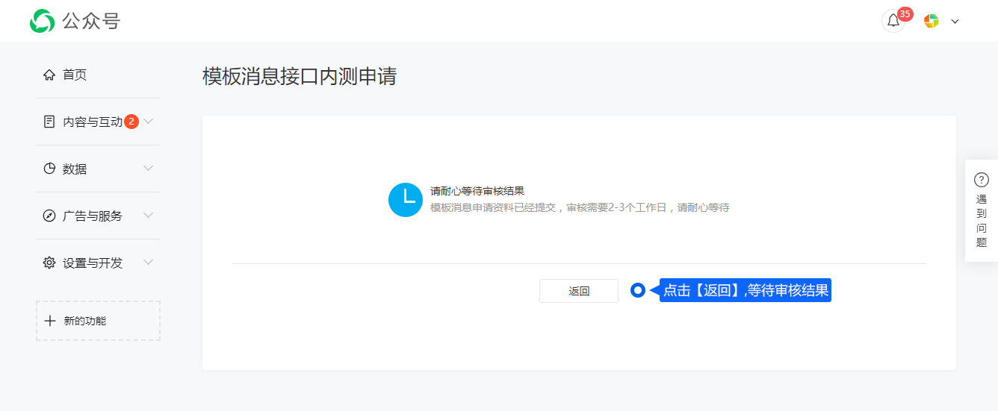
Task: Open the notification bell icon
Action: click(893, 21)
